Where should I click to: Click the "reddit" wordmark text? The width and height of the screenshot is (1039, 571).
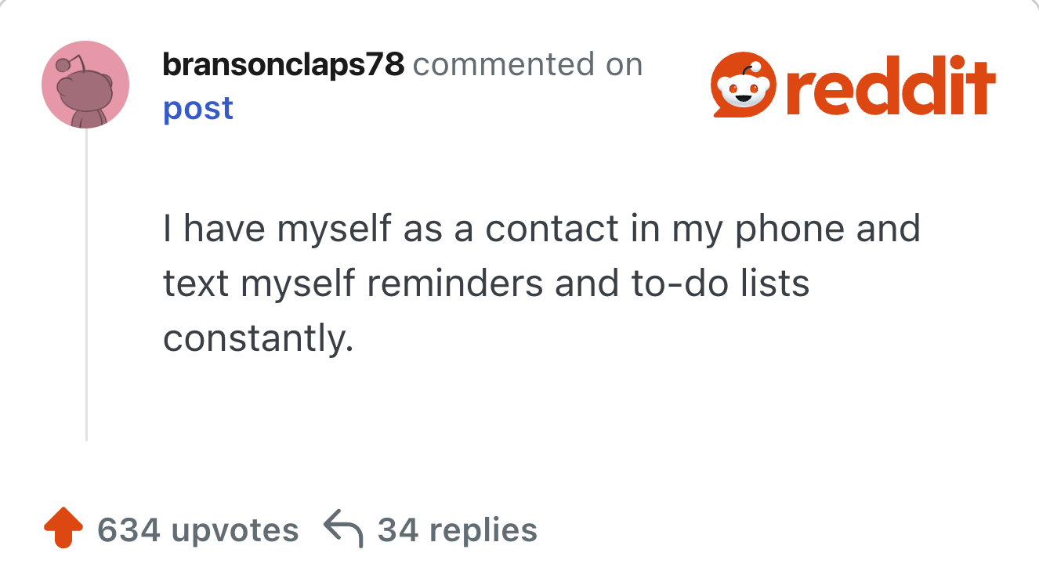[890, 86]
